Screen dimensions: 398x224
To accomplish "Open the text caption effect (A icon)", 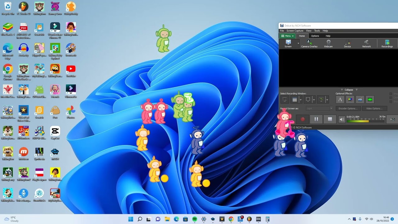I will [x=340, y=100].
